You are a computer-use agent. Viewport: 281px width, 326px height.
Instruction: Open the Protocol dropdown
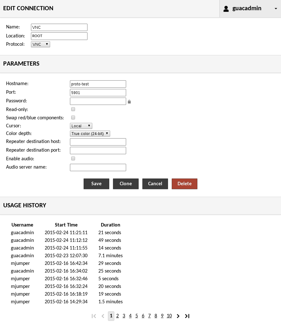41,44
